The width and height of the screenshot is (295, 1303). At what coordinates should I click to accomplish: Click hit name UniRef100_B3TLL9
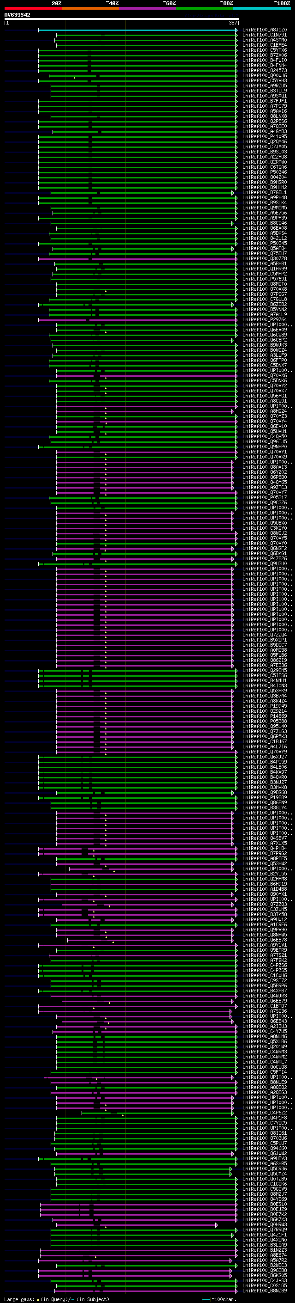(265, 91)
